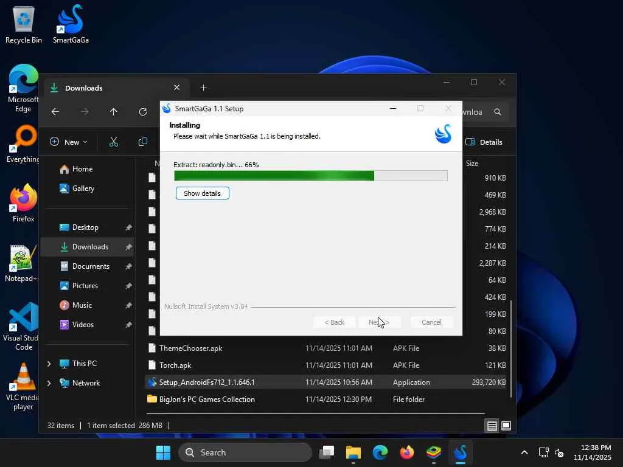Viewport: 623px width, 467px height.
Task: Open the network status tray icon
Action: [543, 452]
